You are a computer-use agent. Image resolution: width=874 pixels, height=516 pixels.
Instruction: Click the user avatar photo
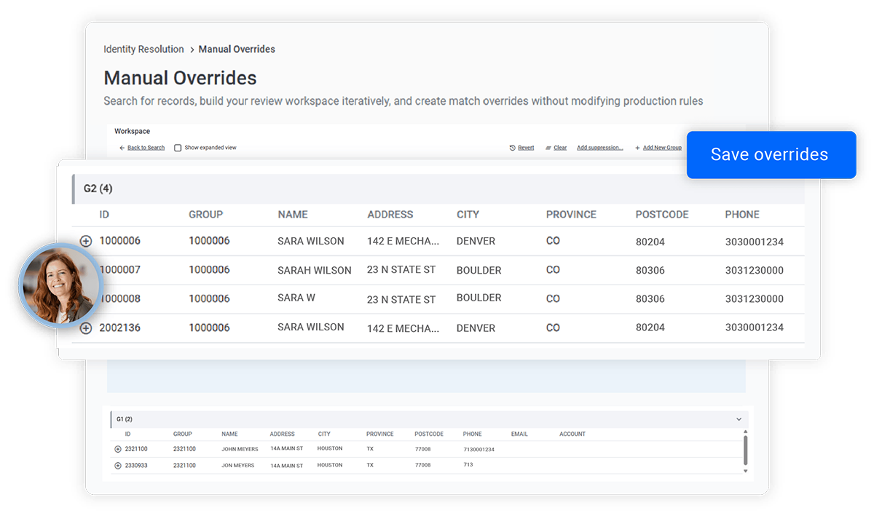[59, 284]
